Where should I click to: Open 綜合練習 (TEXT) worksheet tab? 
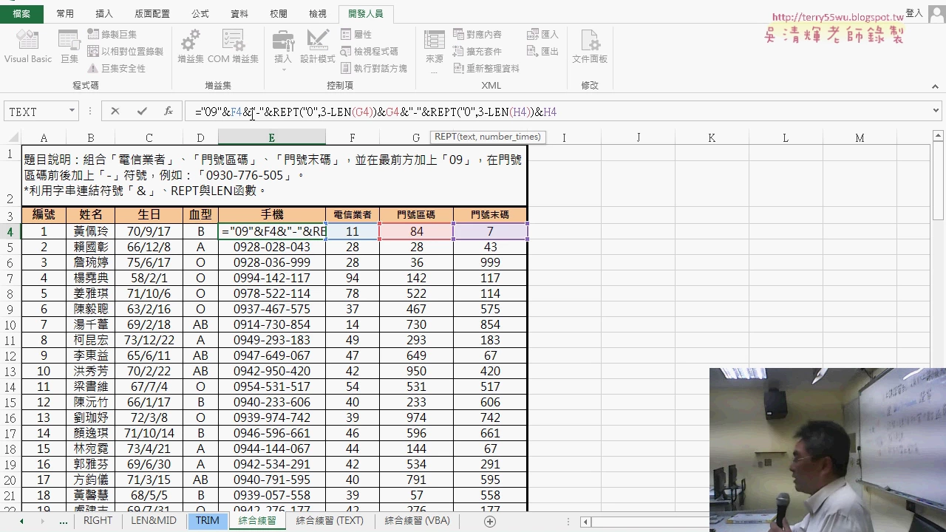coord(330,521)
